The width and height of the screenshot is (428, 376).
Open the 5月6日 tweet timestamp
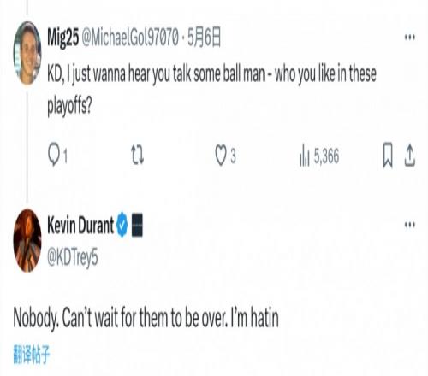tap(205, 38)
